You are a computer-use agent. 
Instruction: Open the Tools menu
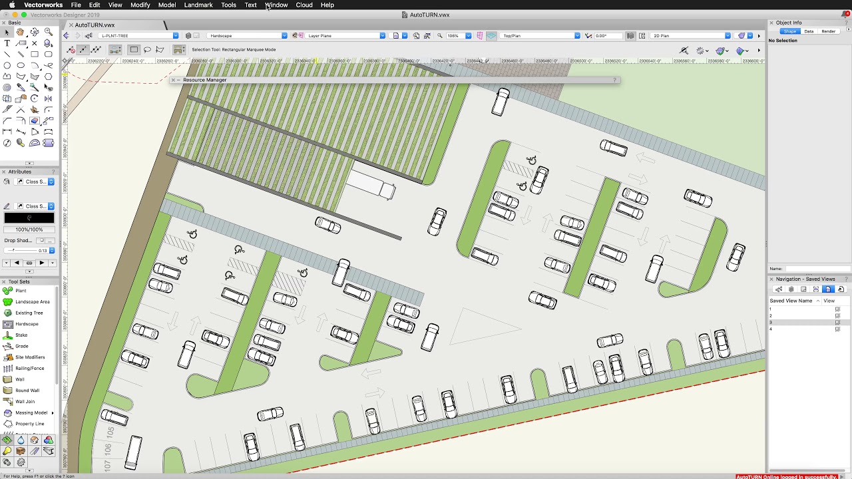click(228, 5)
